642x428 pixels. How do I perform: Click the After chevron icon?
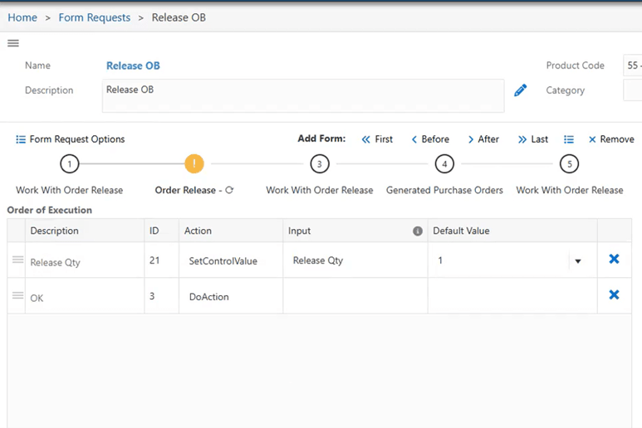coord(471,139)
